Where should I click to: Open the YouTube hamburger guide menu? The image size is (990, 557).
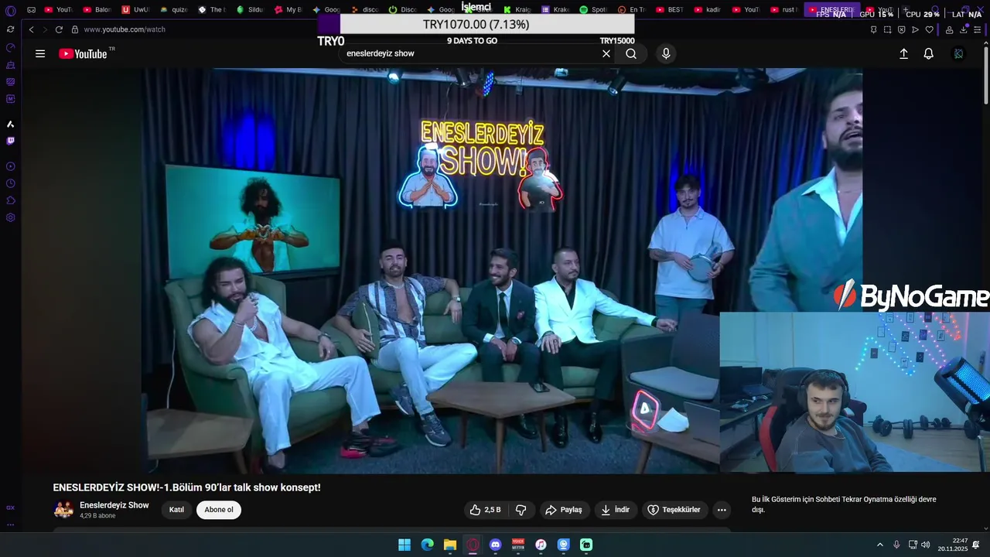pyautogui.click(x=40, y=53)
